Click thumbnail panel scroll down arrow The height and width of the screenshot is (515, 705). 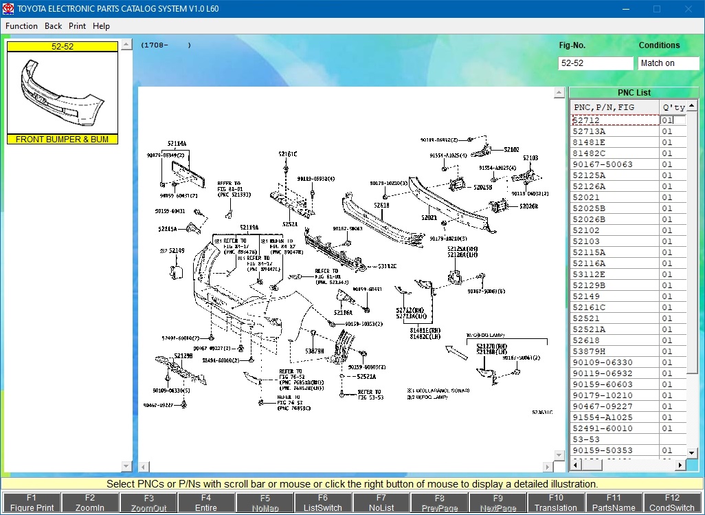point(126,466)
